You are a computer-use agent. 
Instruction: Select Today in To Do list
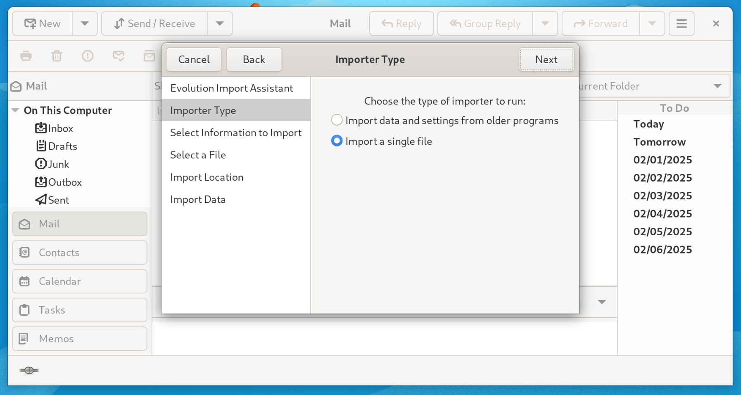648,124
